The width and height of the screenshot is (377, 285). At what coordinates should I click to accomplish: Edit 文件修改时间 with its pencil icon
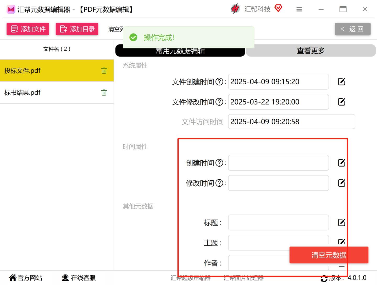[x=342, y=102]
